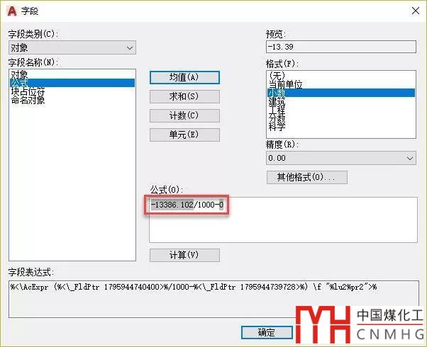
Task: Select 公式 in the field name list
Action: click(19, 83)
